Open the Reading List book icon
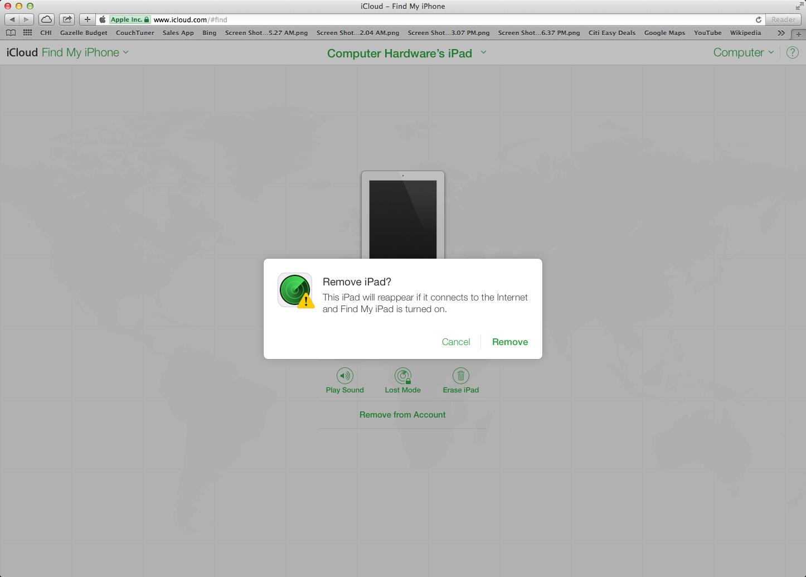The height and width of the screenshot is (577, 806). point(11,33)
